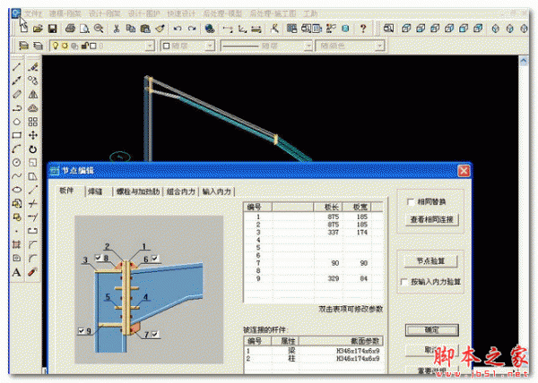
Task: Click the New file icon
Action: (x=24, y=29)
